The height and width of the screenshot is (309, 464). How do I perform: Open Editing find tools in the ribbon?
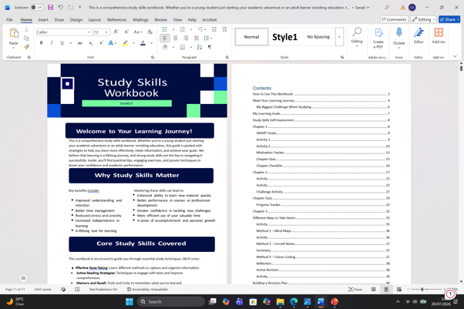pyautogui.click(x=357, y=37)
